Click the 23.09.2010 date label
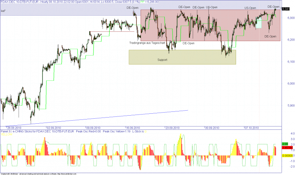 (172, 128)
